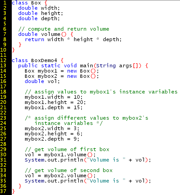Image resolution: width=180 pixels, height=195 pixels.
Task: Click 'mybox1.width = 10;' assignment
Action: tap(54, 97)
